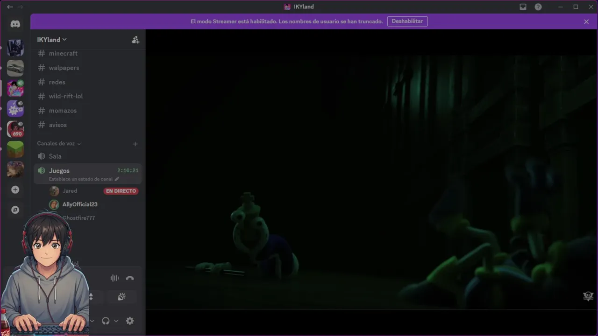Open user settings gear
598x336 pixels.
tap(130, 321)
